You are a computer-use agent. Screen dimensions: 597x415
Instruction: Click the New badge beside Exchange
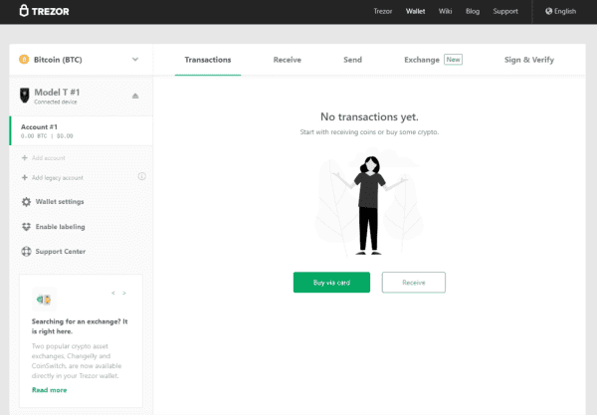pyautogui.click(x=453, y=60)
